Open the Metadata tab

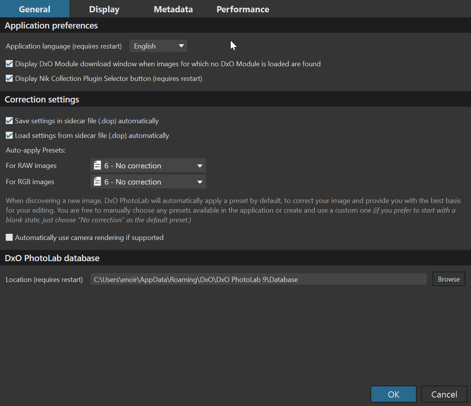pos(173,9)
